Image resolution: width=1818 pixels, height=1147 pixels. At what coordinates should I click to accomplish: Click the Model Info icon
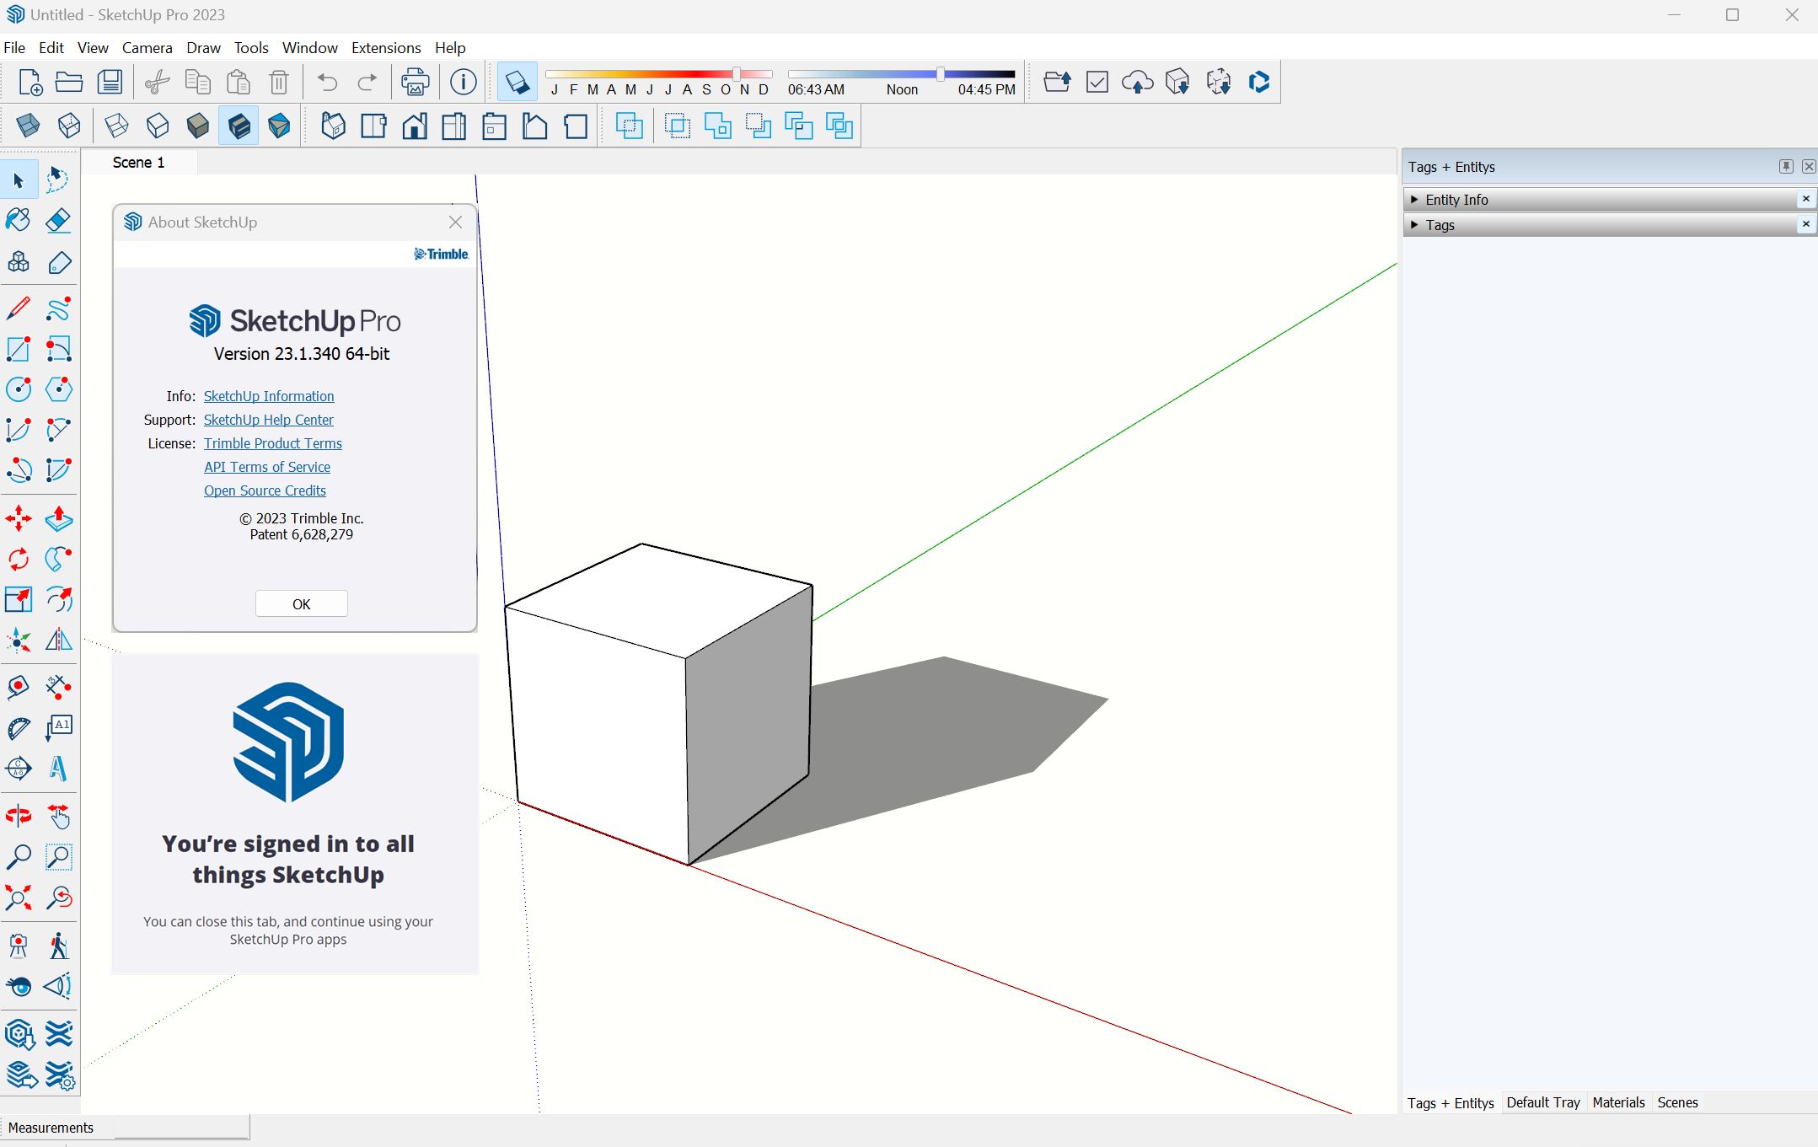463,82
